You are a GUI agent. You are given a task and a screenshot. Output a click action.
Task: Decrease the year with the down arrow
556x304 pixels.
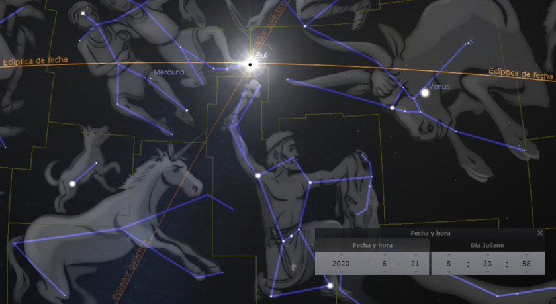pyautogui.click(x=340, y=272)
